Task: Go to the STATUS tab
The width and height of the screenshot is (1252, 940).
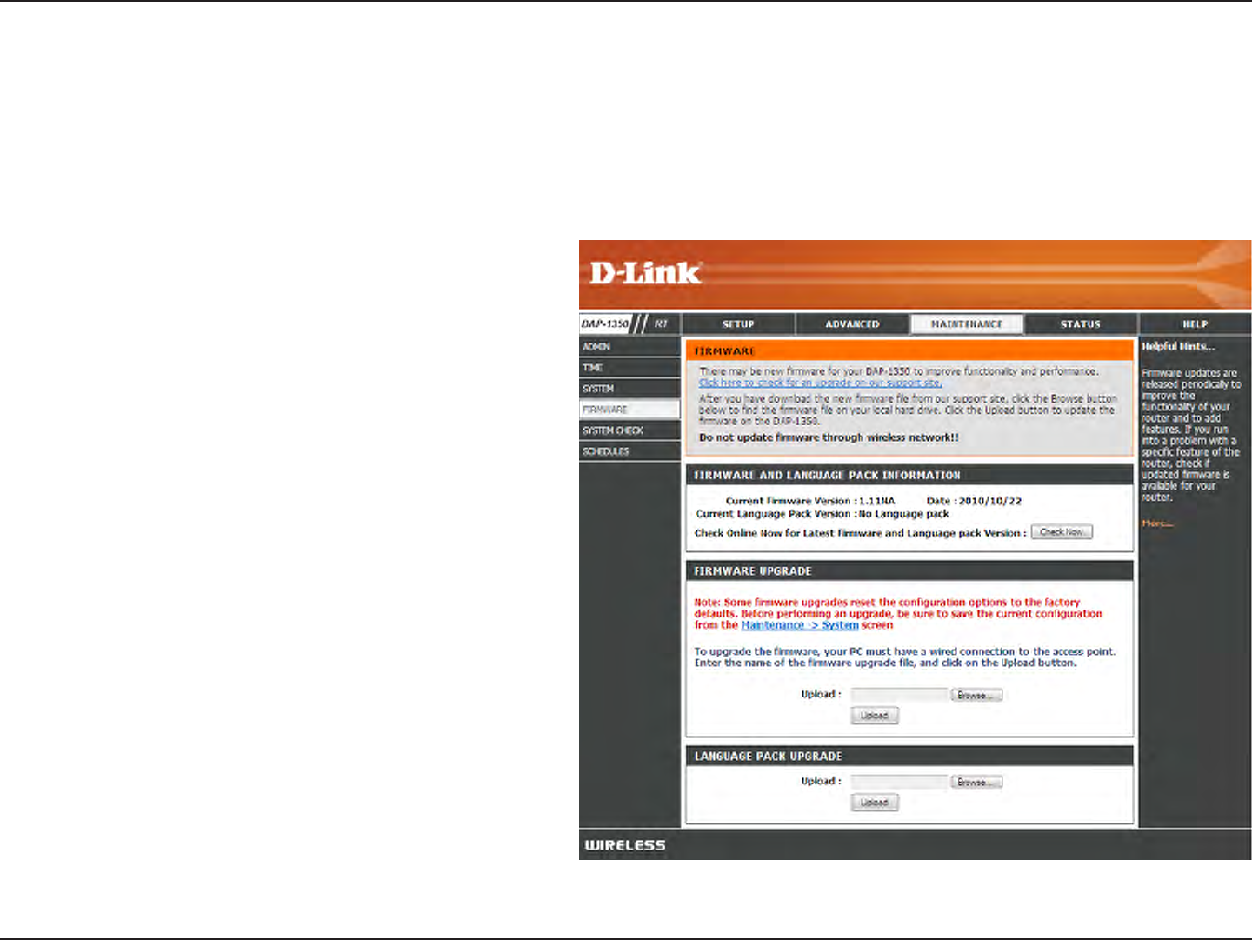Action: point(1081,324)
